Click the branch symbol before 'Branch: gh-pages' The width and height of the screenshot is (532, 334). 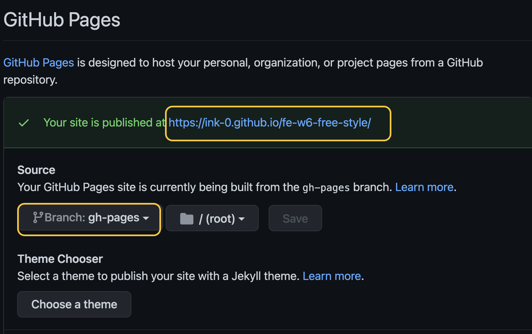click(39, 217)
